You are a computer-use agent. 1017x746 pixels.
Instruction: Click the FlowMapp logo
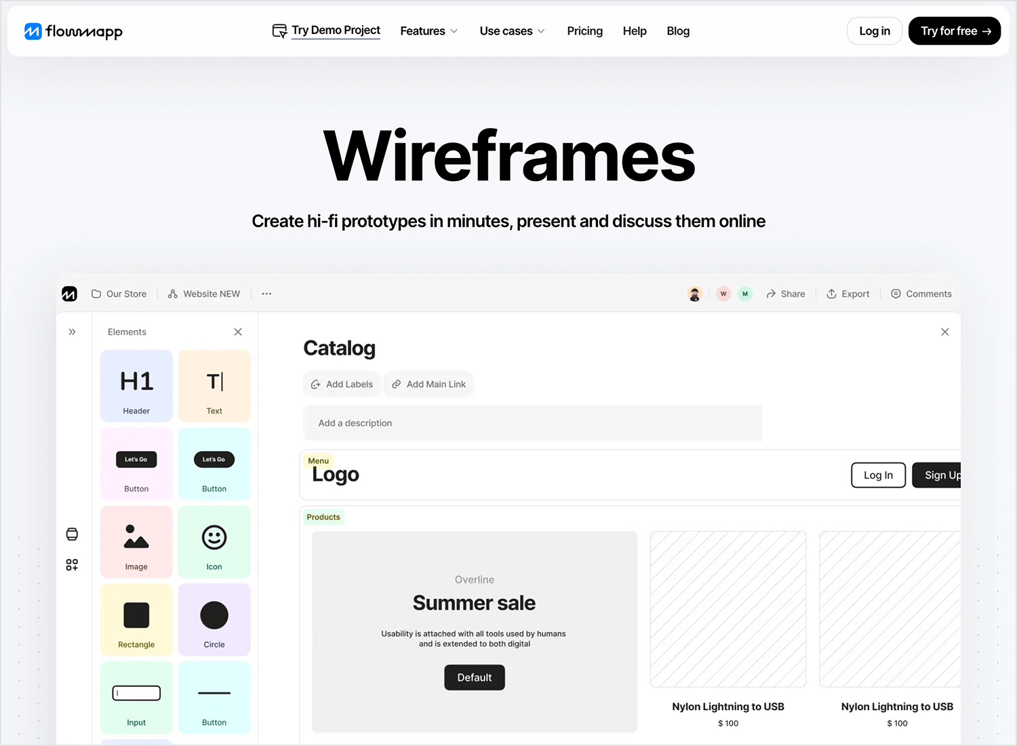coord(73,31)
